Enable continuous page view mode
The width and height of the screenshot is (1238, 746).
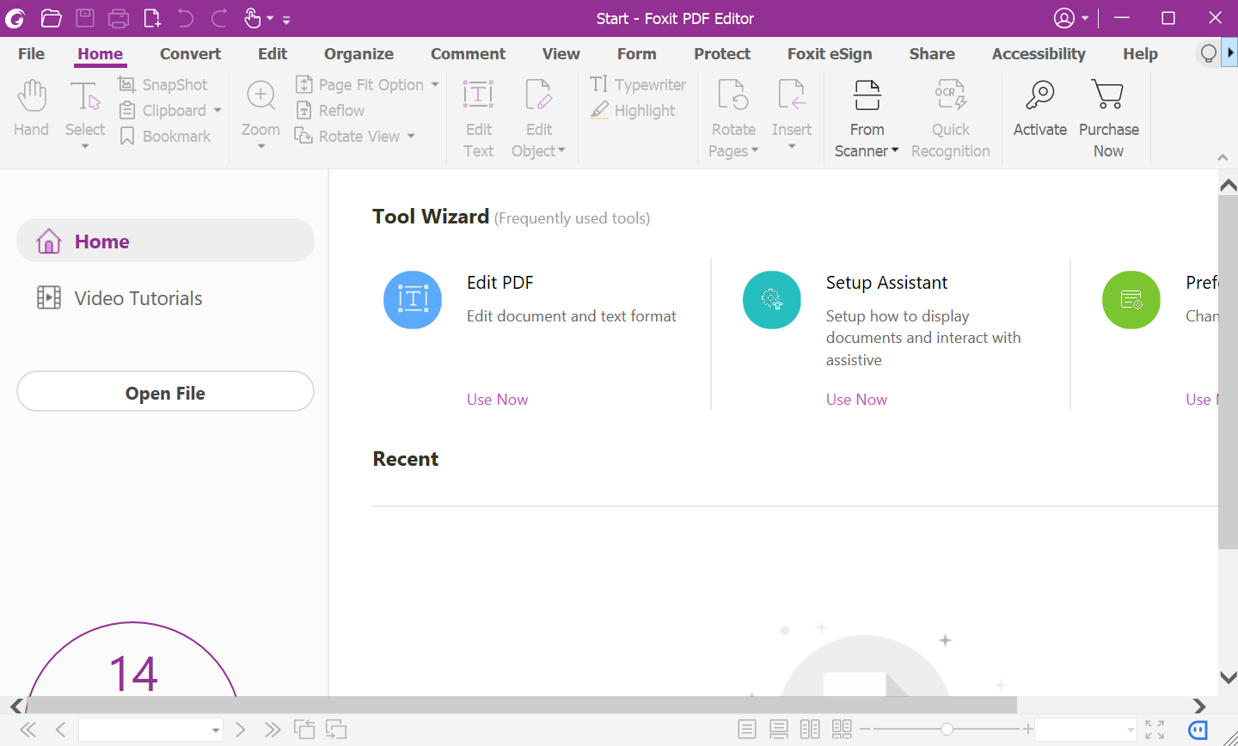[x=779, y=730]
